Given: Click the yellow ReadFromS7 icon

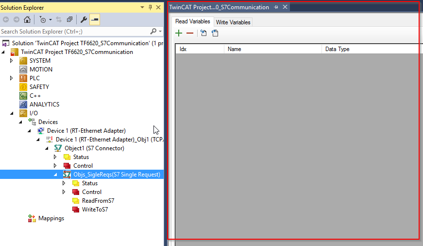Looking at the screenshot, I should point(76,201).
